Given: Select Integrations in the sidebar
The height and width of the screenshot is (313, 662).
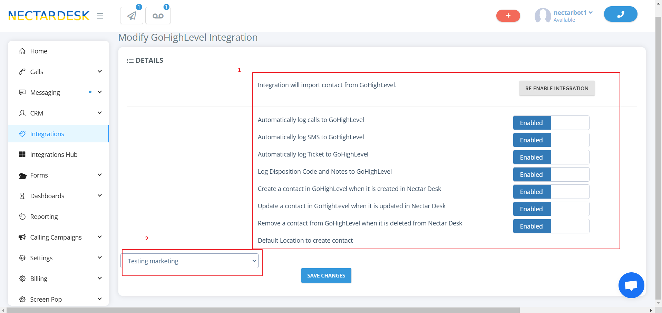Looking at the screenshot, I should point(47,134).
